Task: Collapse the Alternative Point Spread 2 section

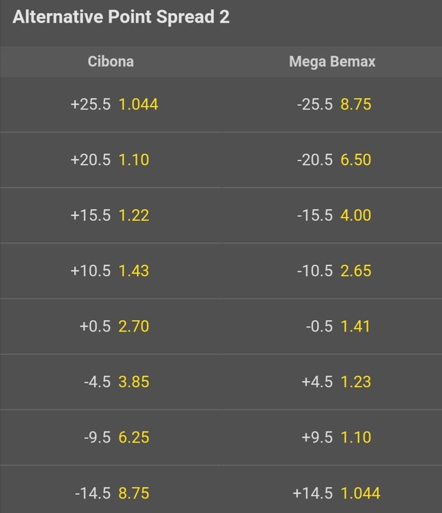Action: 221,23
